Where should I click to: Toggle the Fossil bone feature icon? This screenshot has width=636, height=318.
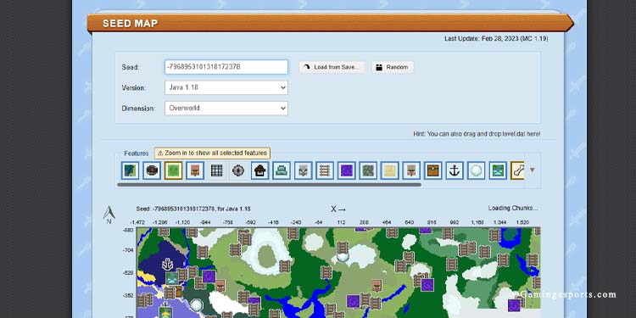(517, 170)
